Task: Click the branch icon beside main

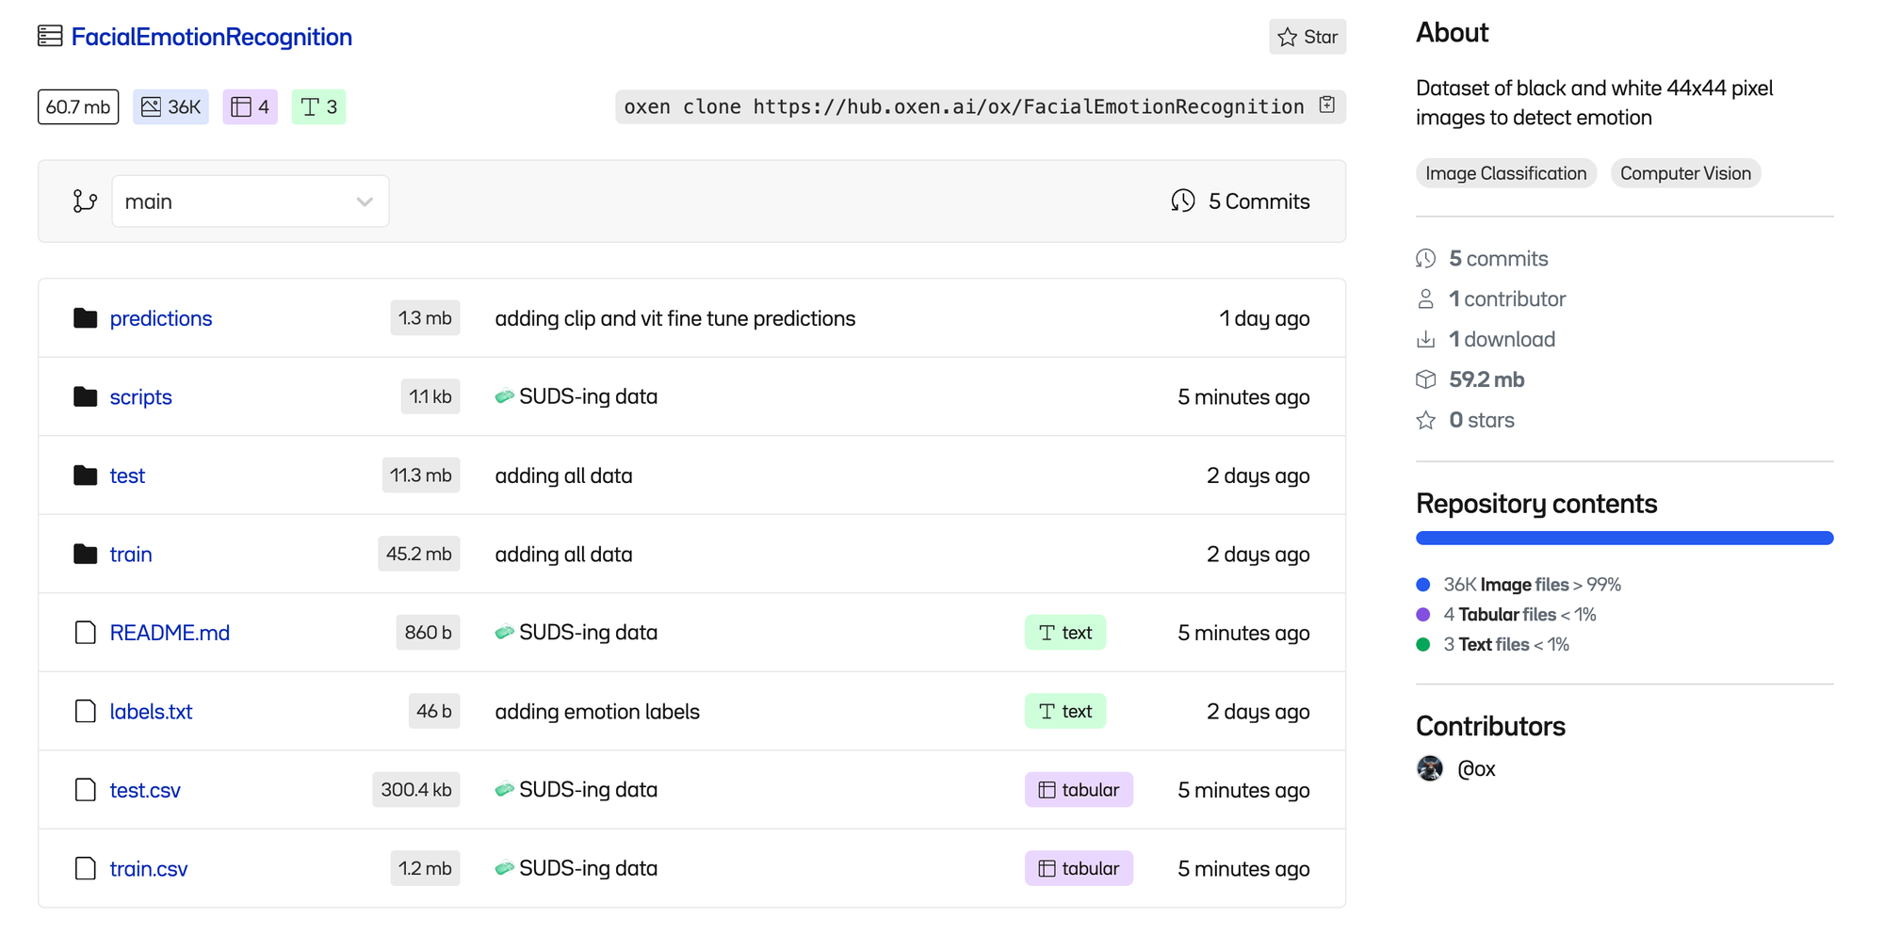Action: click(x=85, y=201)
